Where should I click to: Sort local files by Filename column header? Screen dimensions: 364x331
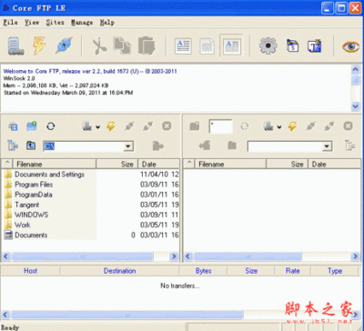tap(55, 165)
